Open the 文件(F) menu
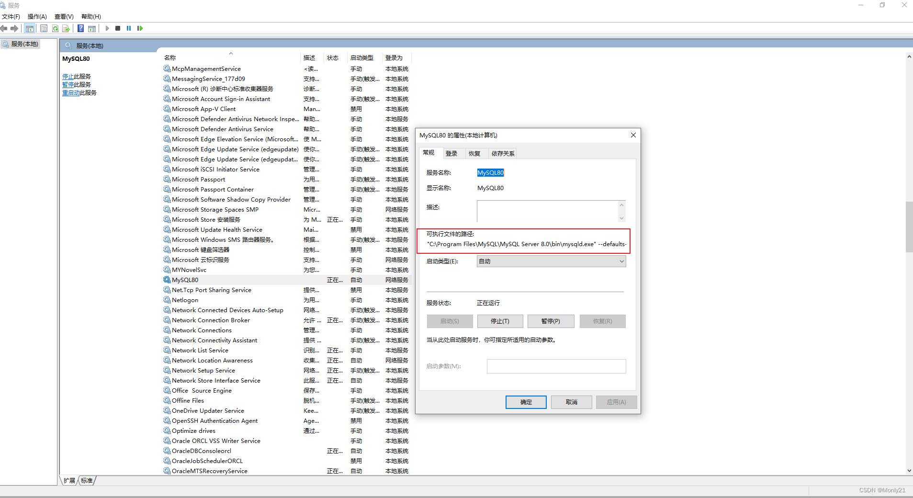This screenshot has height=498, width=913. (11, 16)
